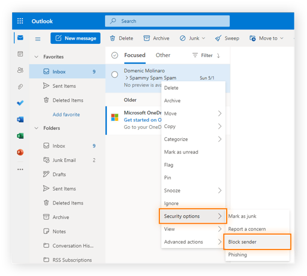Click the Archive toolbar button

[156, 38]
